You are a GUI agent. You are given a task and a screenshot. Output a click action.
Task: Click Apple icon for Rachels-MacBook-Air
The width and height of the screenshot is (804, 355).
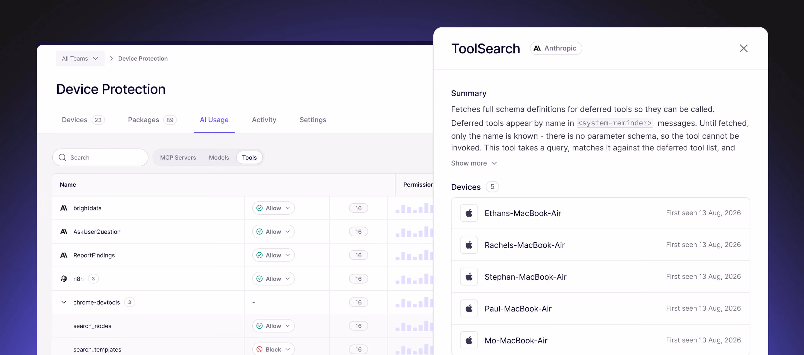tap(469, 245)
